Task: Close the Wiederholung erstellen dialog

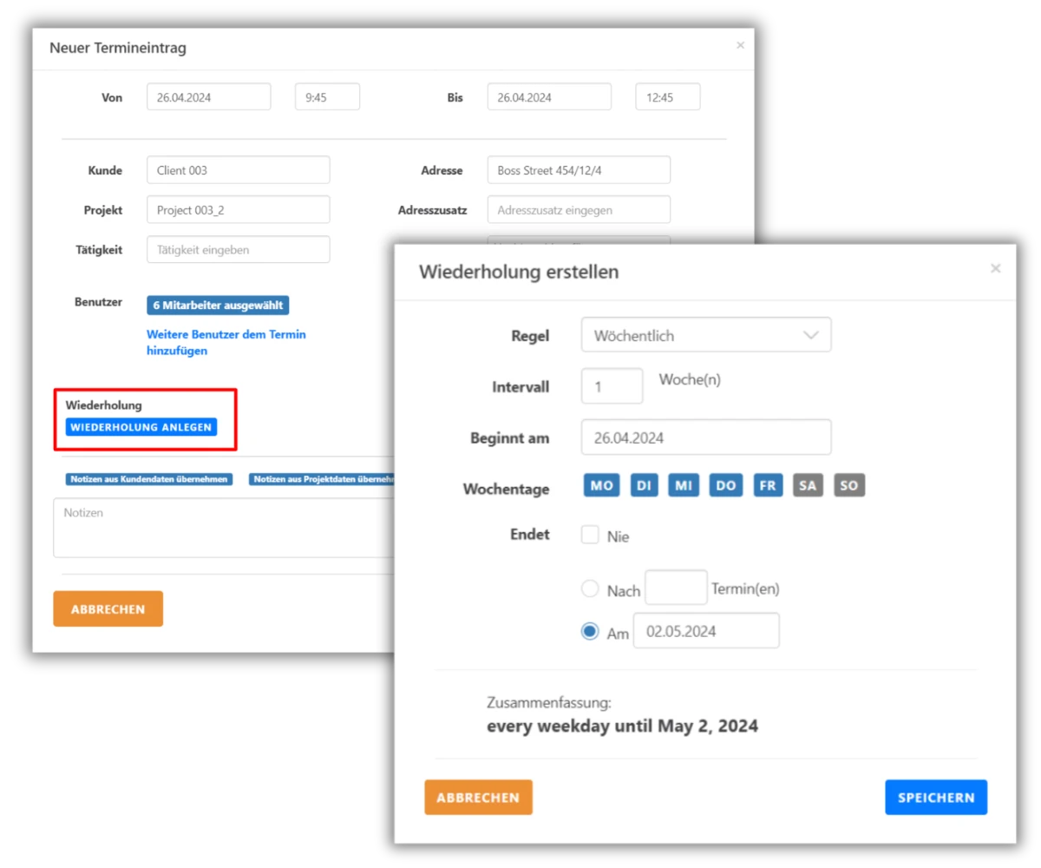Action: [995, 269]
